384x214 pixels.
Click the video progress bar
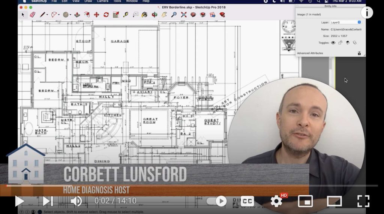click(192, 186)
